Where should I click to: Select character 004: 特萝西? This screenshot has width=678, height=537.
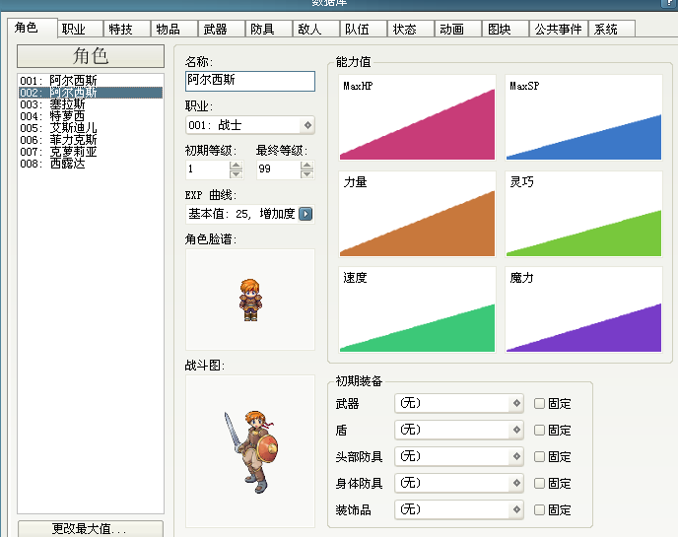pos(91,116)
